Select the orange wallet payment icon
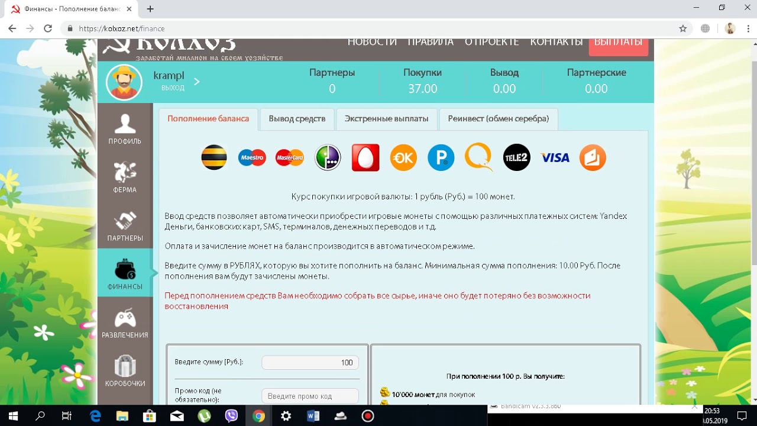The height and width of the screenshot is (426, 757). click(593, 157)
